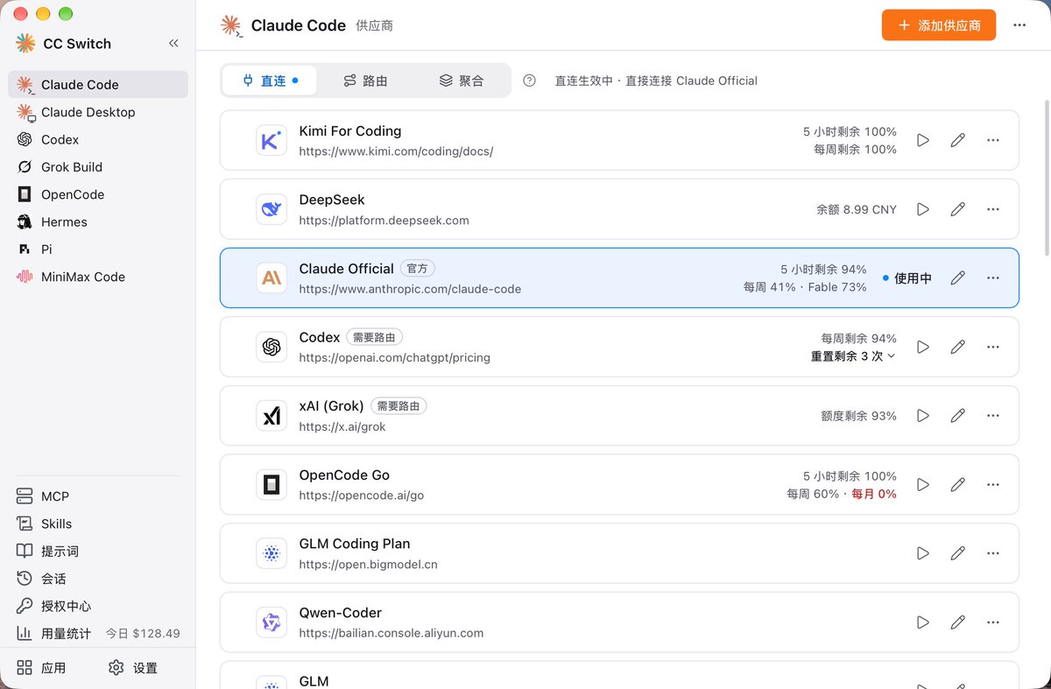Image resolution: width=1051 pixels, height=689 pixels.
Task: Select Pi in the sidebar
Action: pos(98,249)
